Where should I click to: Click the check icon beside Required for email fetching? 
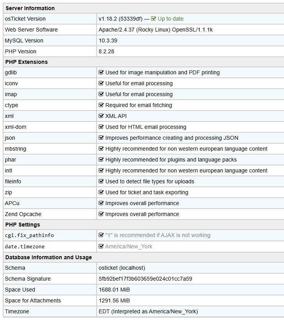[101, 105]
